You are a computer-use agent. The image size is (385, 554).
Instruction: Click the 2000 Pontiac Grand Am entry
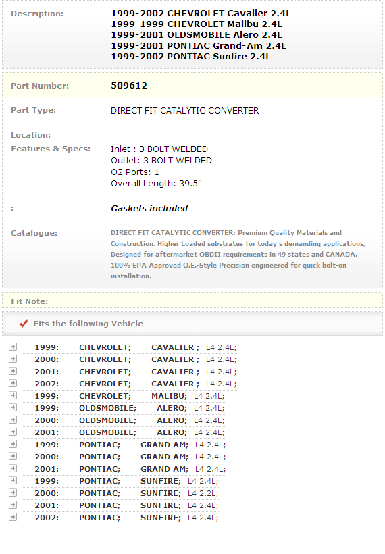point(130,457)
